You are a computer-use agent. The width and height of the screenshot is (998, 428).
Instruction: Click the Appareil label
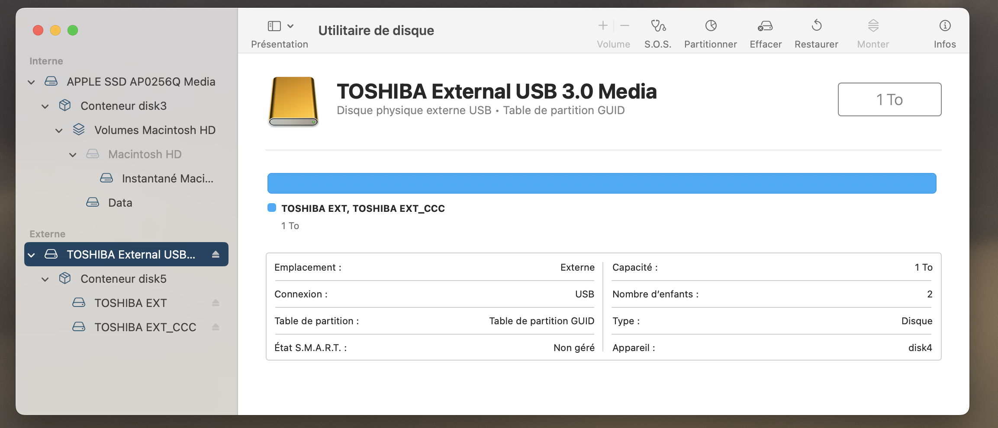pyautogui.click(x=634, y=348)
